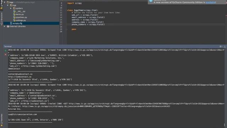Screen dimensions: 227x128
Task: Click the items.py Python file icon
Action: point(14,14)
